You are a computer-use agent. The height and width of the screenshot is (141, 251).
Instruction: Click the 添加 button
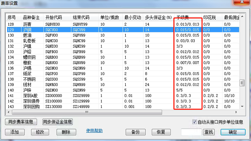[15, 132]
